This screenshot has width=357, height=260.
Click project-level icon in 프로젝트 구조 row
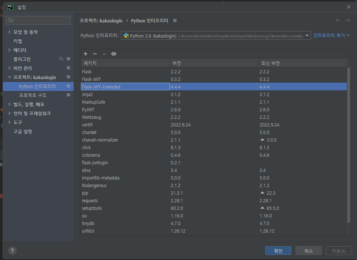click(x=68, y=95)
